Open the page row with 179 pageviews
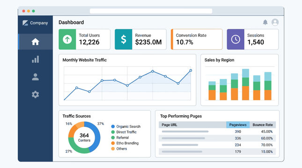The width and height of the screenshot is (302, 168). pyautogui.click(x=217, y=152)
